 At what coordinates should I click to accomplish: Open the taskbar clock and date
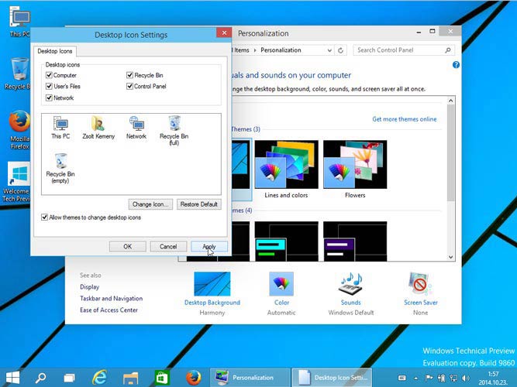(493, 378)
